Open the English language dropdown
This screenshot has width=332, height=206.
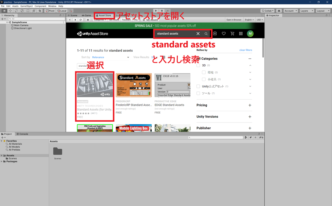tap(249, 20)
